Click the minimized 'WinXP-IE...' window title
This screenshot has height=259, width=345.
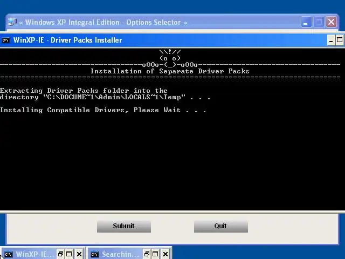(x=35, y=254)
